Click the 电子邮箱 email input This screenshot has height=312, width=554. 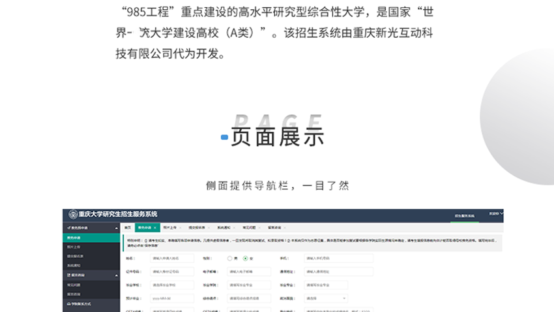point(249,272)
